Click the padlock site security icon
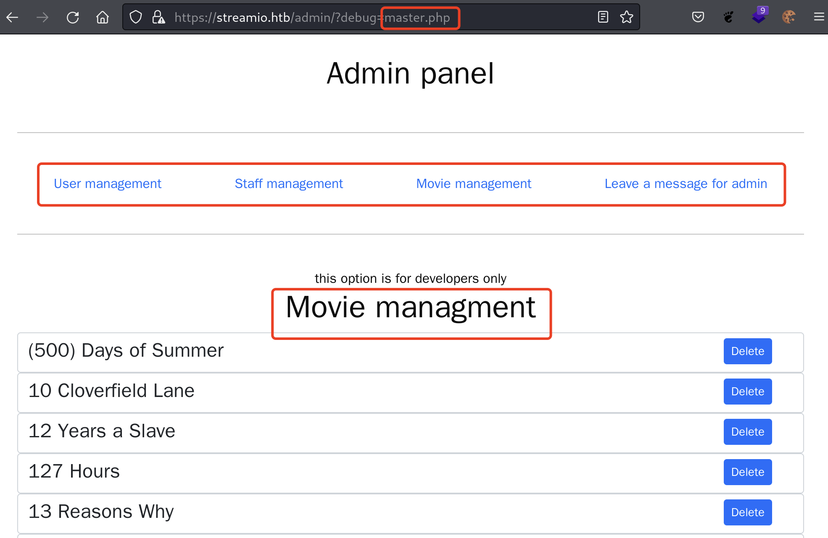Screen dimensions: 828x538 [158, 17]
